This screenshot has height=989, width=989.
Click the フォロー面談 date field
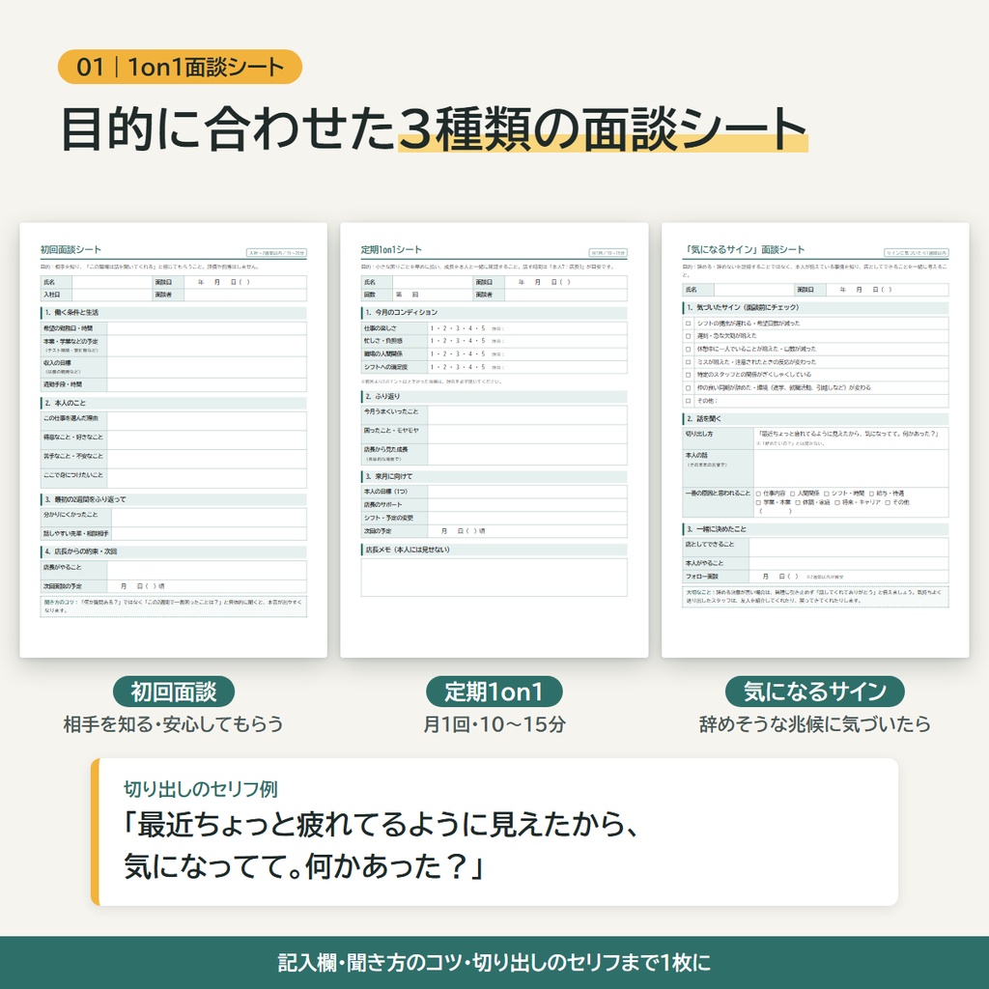tap(849, 577)
